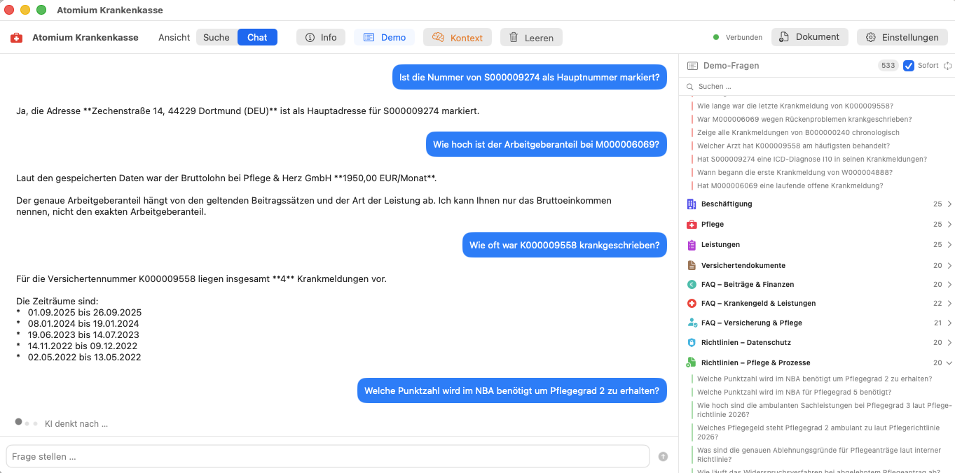The image size is (955, 473).
Task: Click chat bubble 'Wie oft war K000009558 krankgeschrieben?'
Action: coord(565,246)
